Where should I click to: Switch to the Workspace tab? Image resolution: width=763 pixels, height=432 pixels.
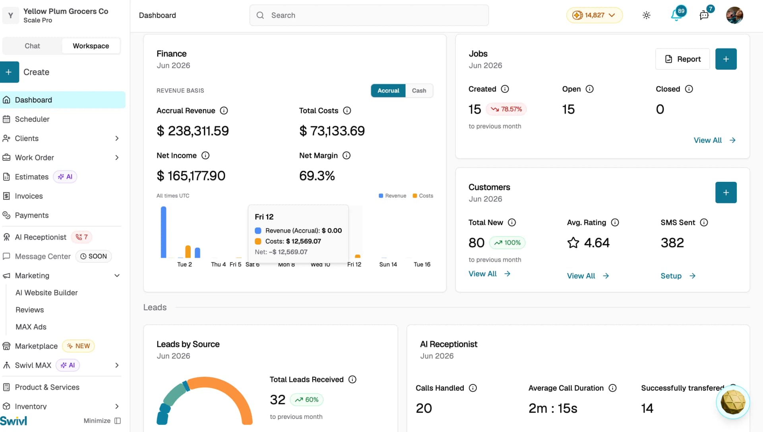pyautogui.click(x=91, y=46)
